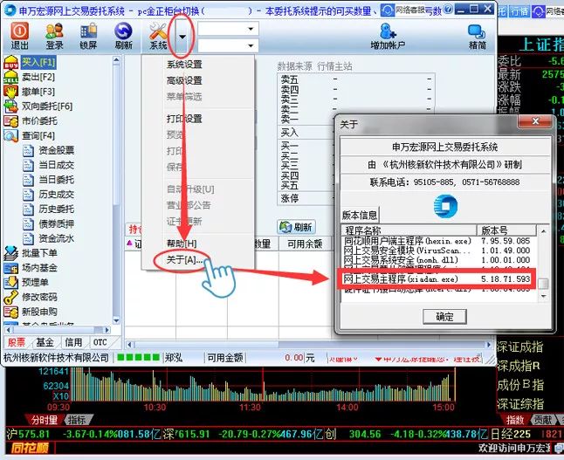Click 确定 in the 关于 dialog
Image resolution: width=564 pixels, height=460 pixels.
[x=444, y=317]
